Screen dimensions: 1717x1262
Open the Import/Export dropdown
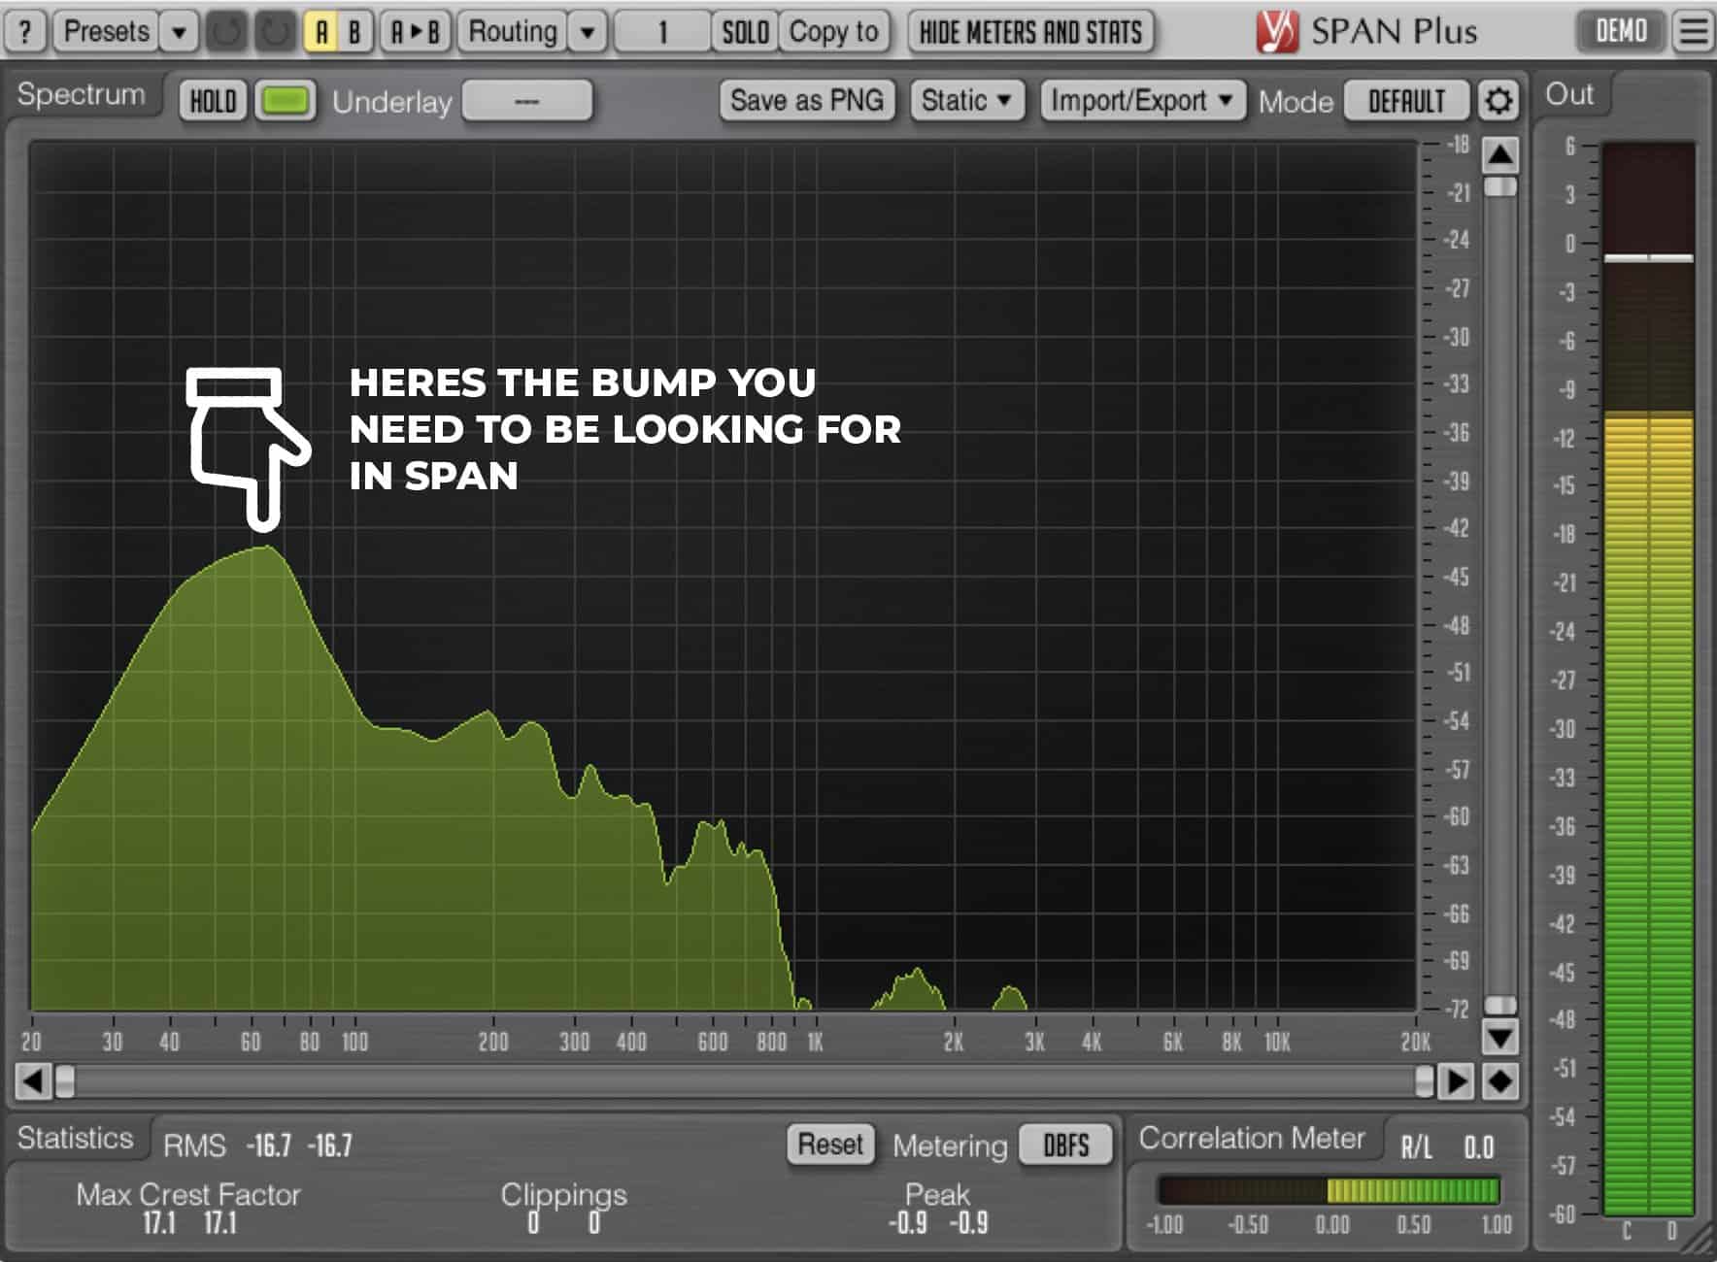click(x=1142, y=101)
